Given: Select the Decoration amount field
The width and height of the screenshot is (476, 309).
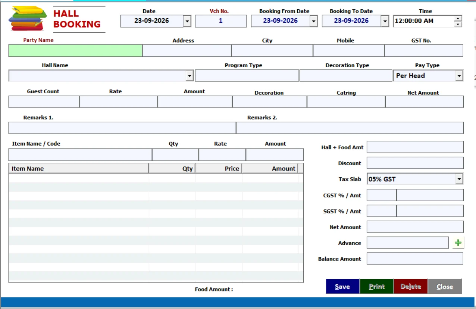Looking at the screenshot, I should (269, 102).
